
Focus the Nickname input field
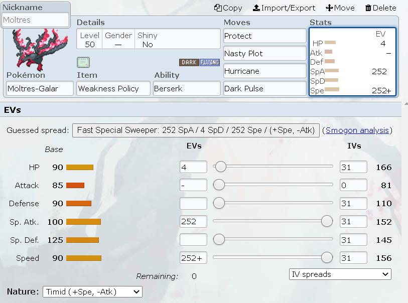point(36,20)
